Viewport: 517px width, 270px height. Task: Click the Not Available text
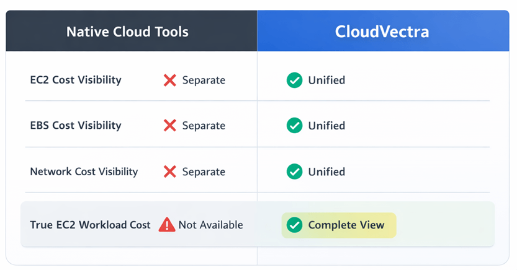point(210,225)
